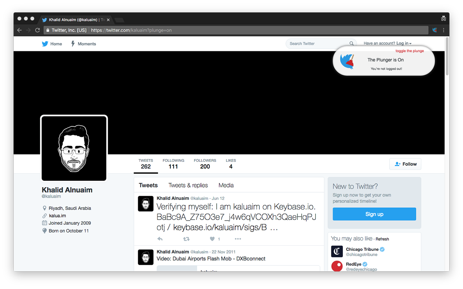Click the Khalid Alnuaim profile name heading

tap(67, 190)
